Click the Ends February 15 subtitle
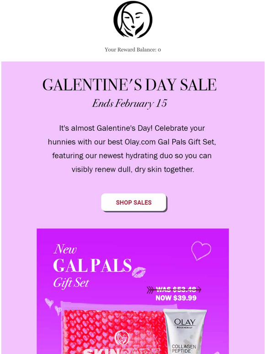 pos(129,104)
